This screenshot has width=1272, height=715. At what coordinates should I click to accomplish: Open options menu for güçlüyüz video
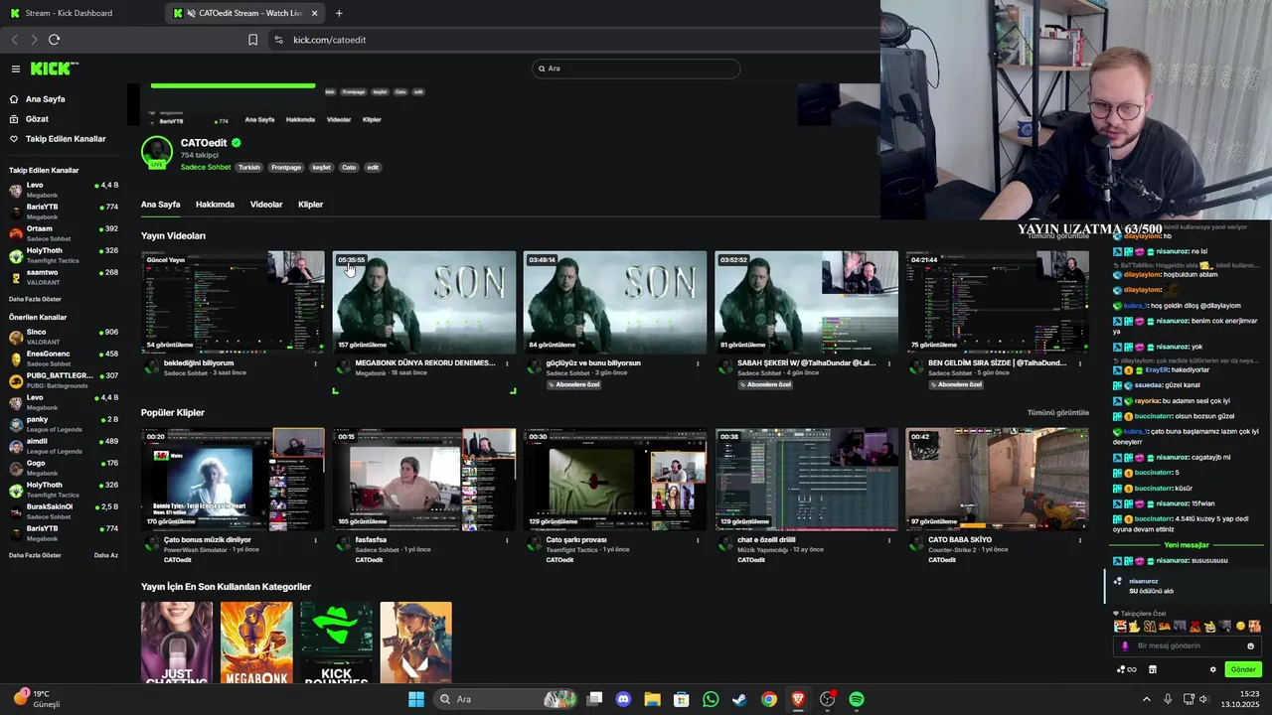[698, 363]
